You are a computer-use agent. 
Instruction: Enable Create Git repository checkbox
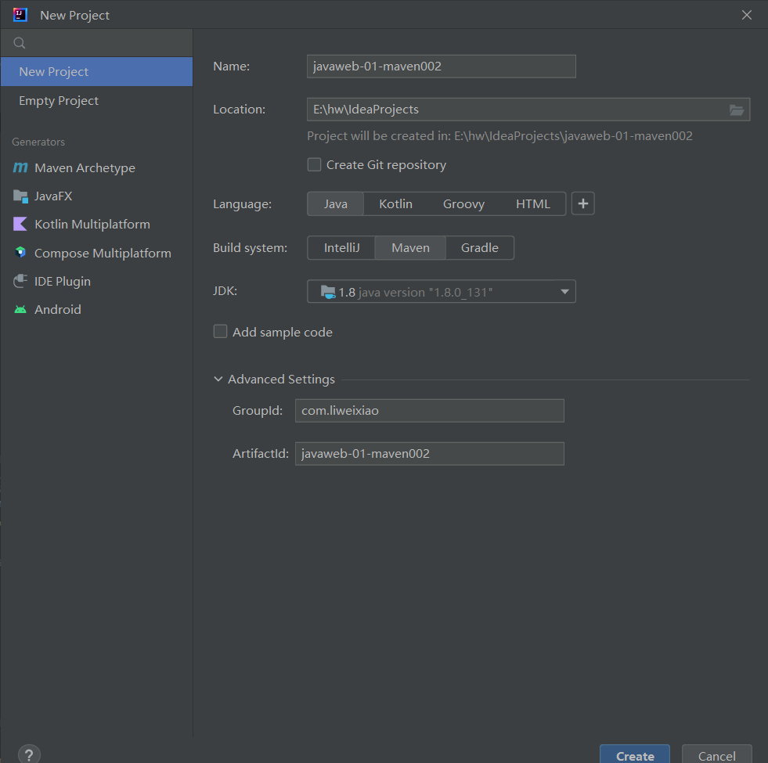(314, 165)
